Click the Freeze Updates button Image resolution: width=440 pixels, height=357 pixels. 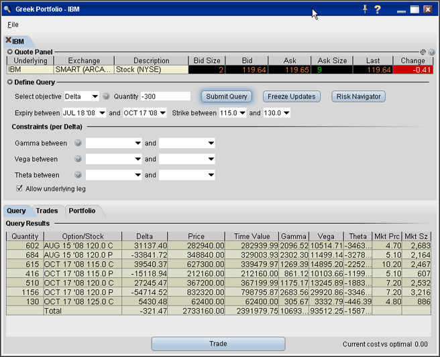[292, 96]
